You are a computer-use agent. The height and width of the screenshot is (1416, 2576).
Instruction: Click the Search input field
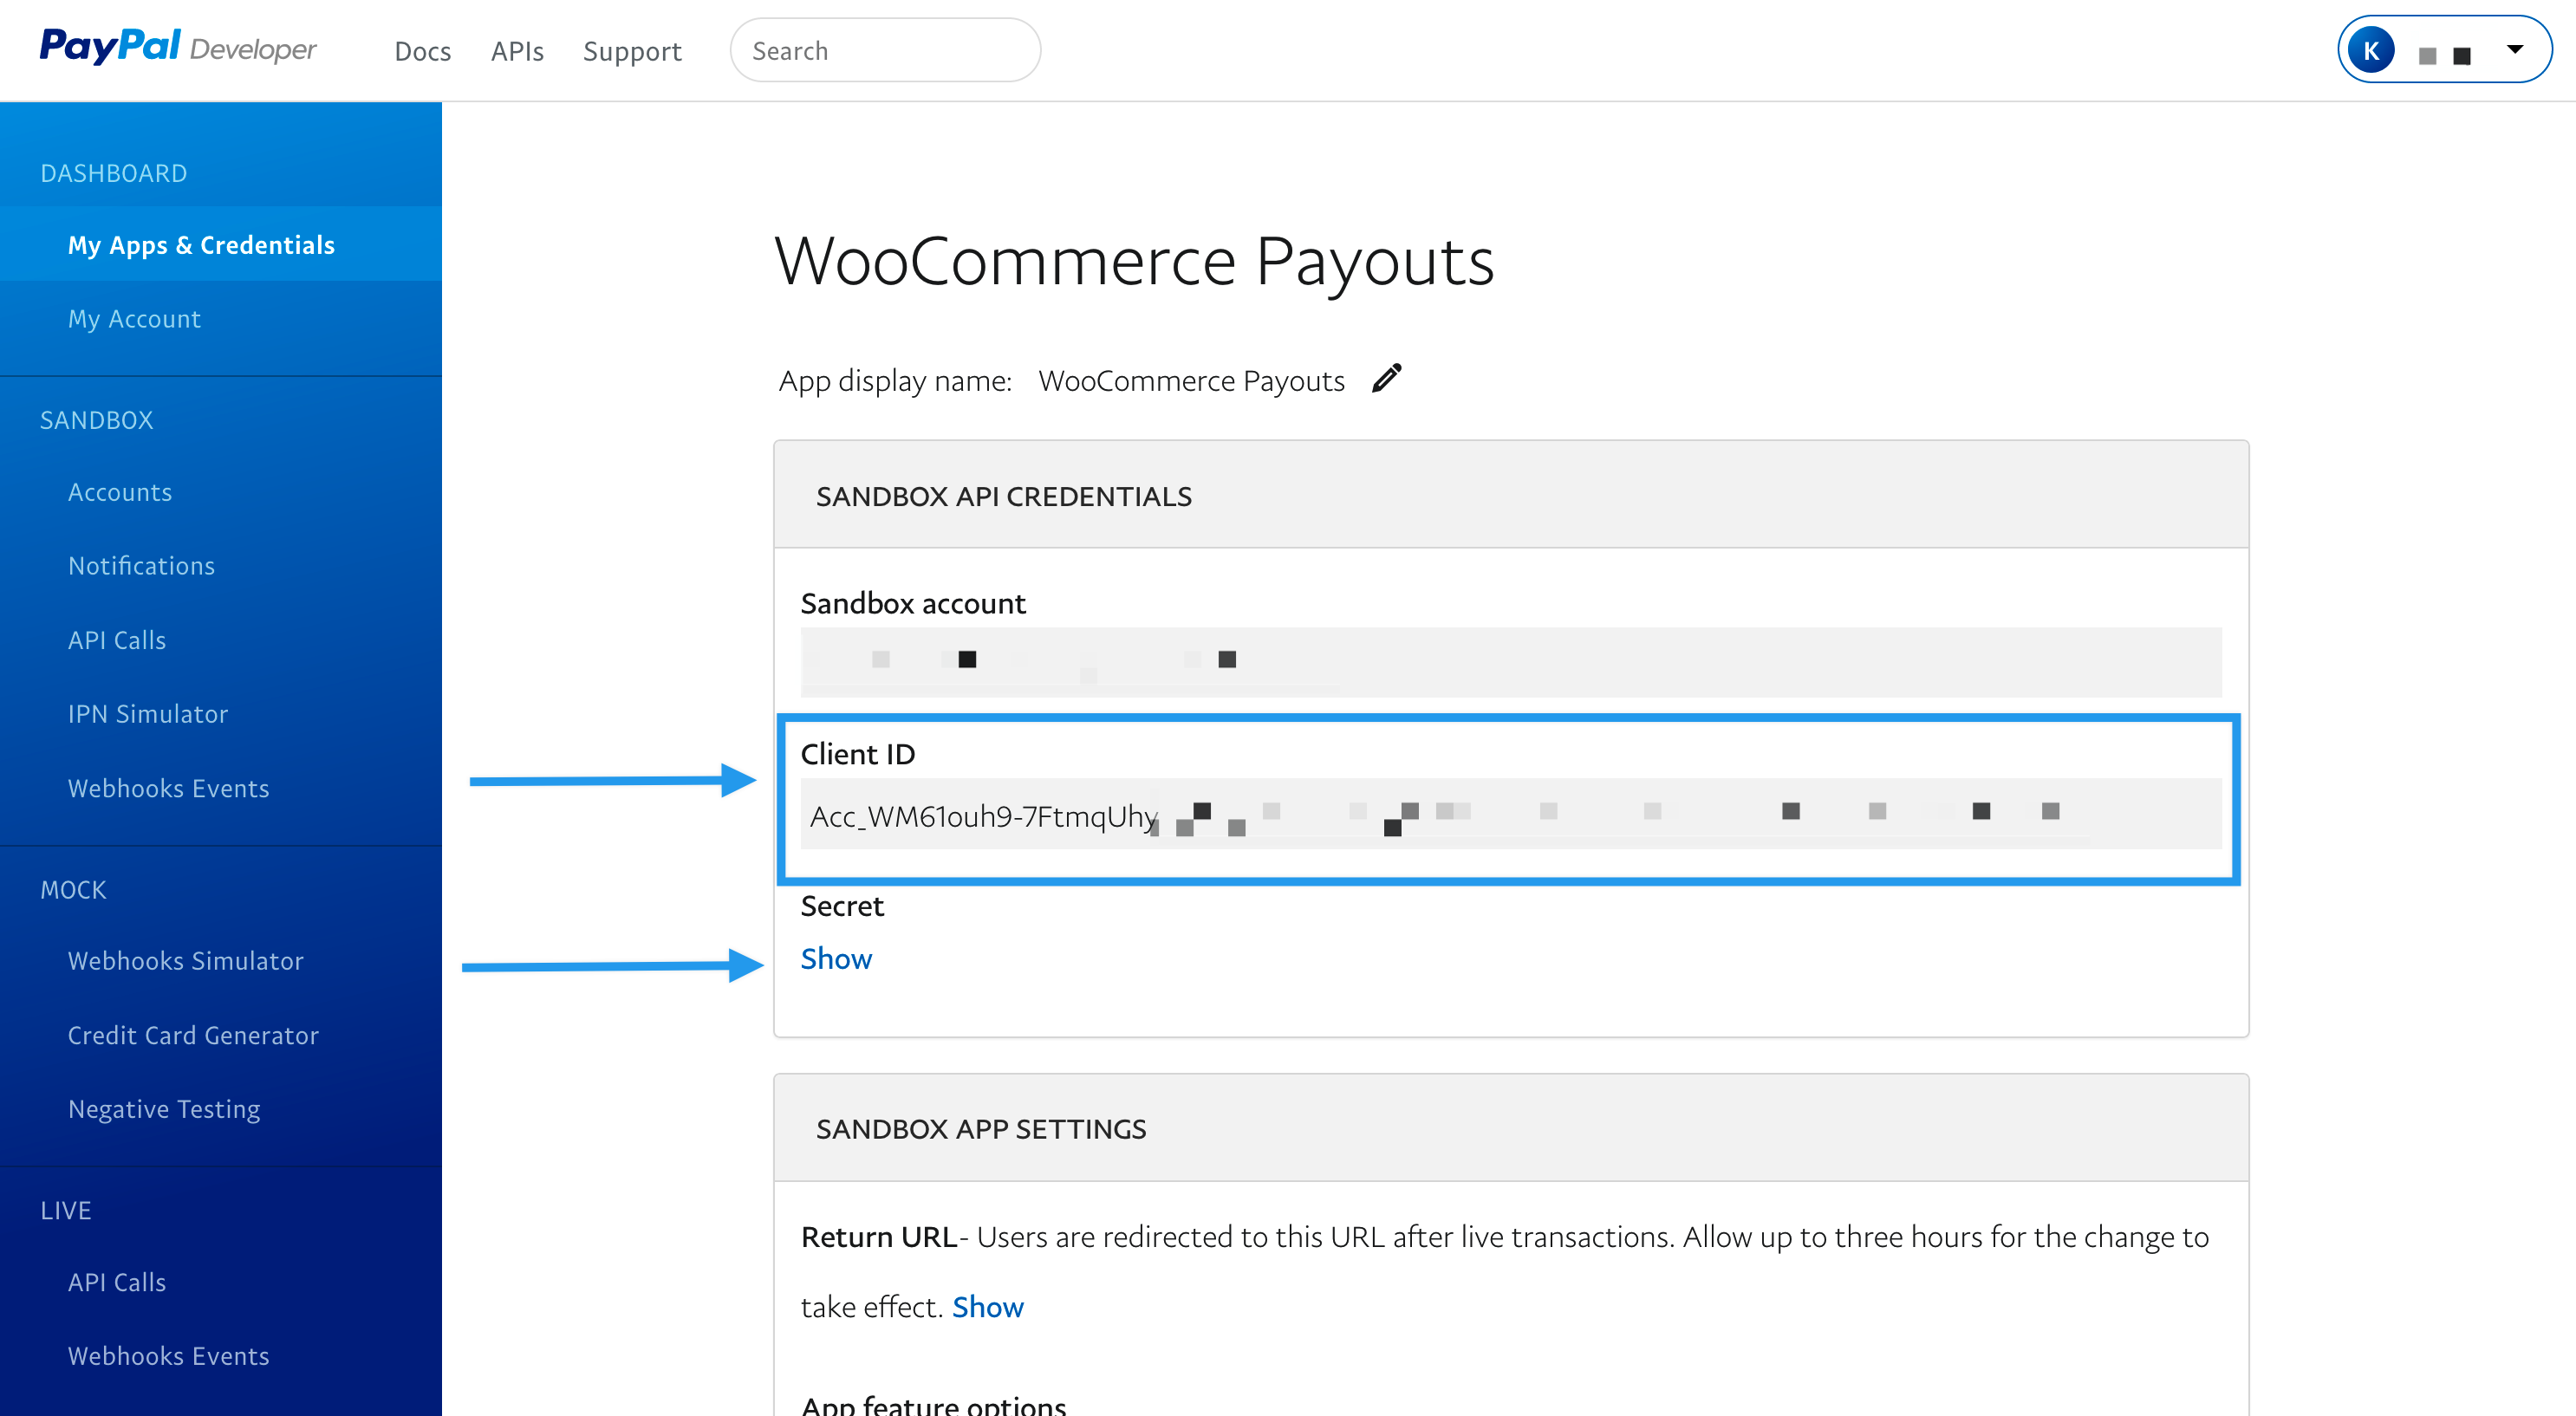885,51
